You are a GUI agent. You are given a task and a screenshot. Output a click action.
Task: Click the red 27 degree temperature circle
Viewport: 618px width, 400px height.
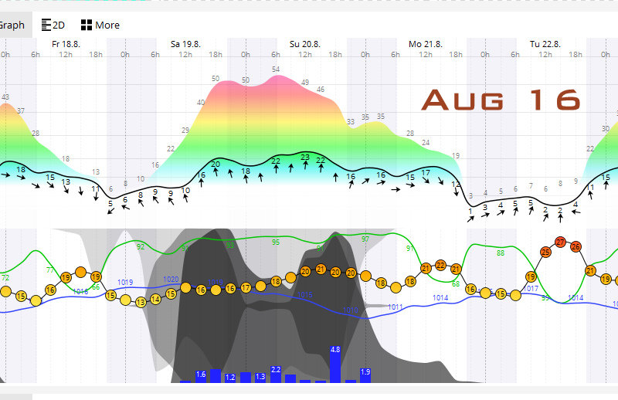coord(561,242)
